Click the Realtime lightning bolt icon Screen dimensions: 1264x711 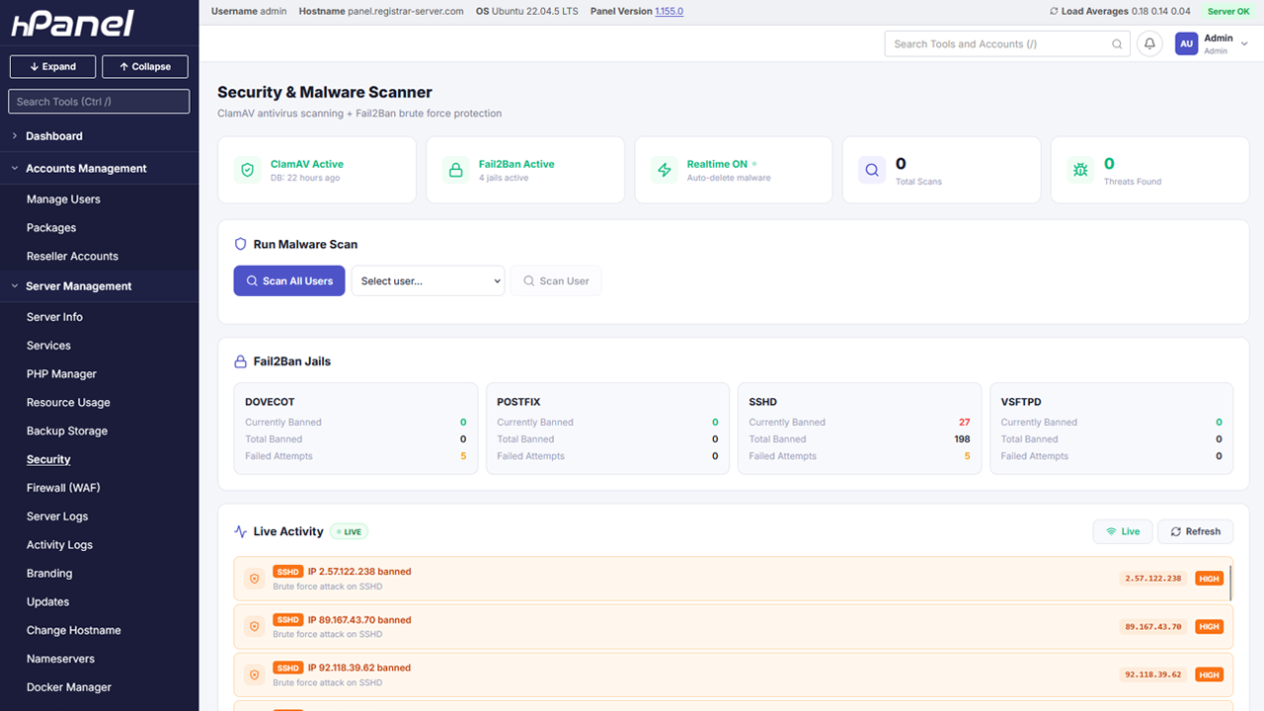(x=664, y=170)
